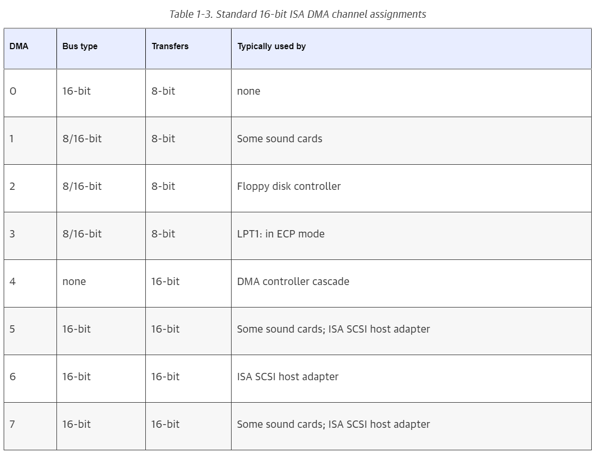Viewport: 598px width, 455px height.
Task: Click the 'Typically used by' header cell
Action: coord(411,49)
